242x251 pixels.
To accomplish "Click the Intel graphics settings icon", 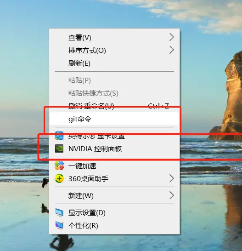I will pos(59,136).
